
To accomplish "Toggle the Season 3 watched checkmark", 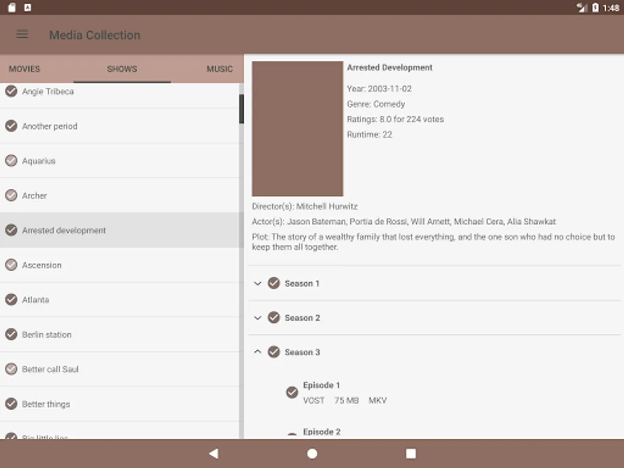I will click(x=274, y=352).
